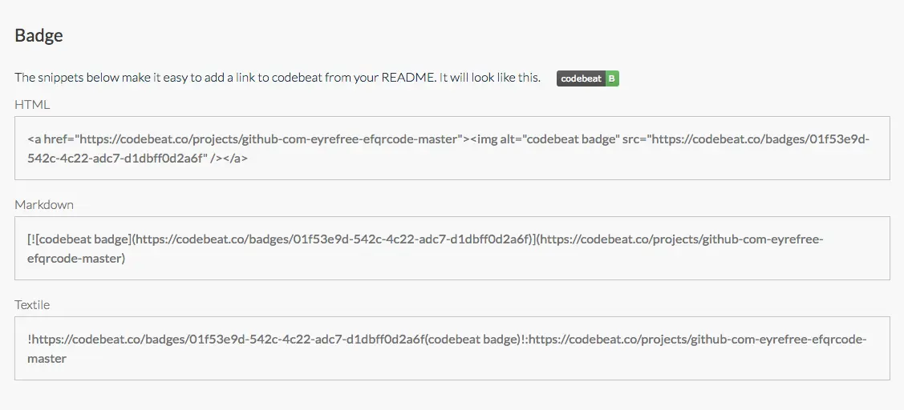Click the dark codebeat label of badge
Viewport: 904px width, 410px height.
click(581, 78)
